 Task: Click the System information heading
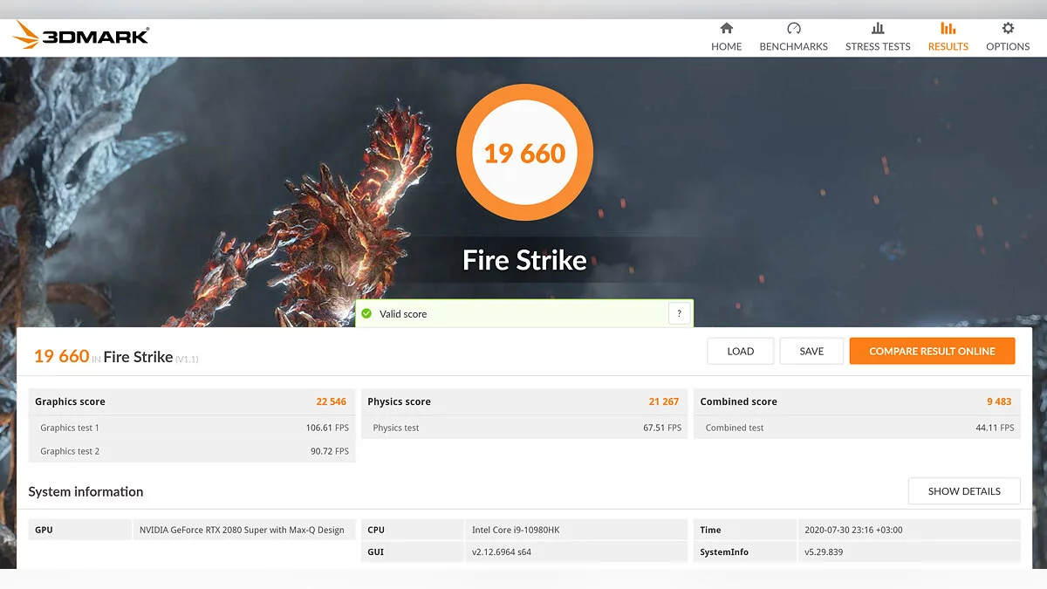[86, 491]
